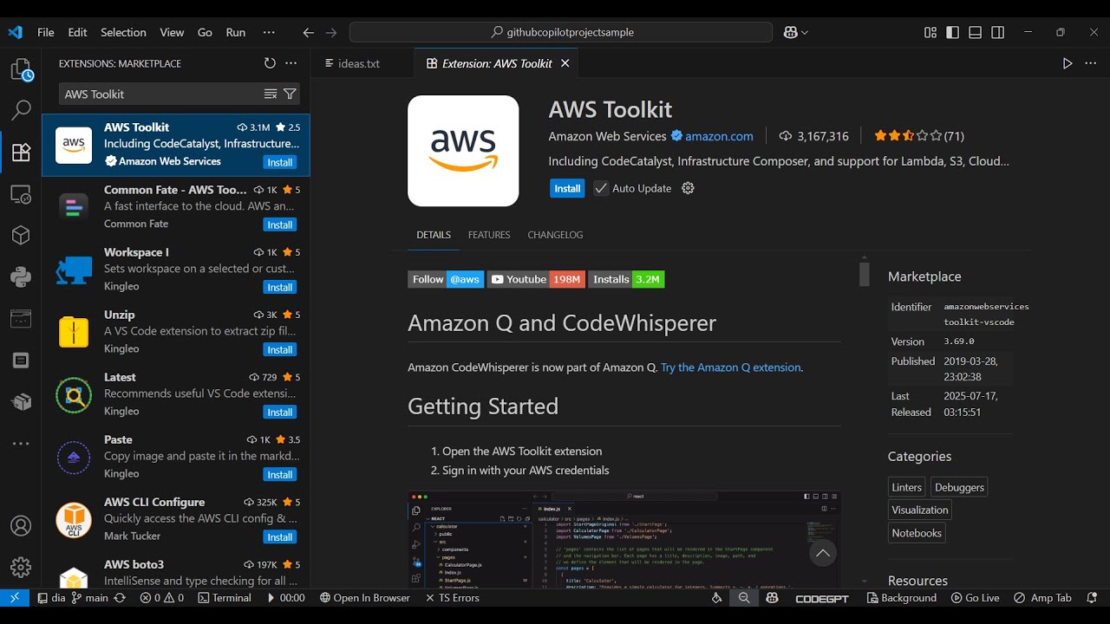
Task: Clear extension search results
Action: [x=271, y=94]
